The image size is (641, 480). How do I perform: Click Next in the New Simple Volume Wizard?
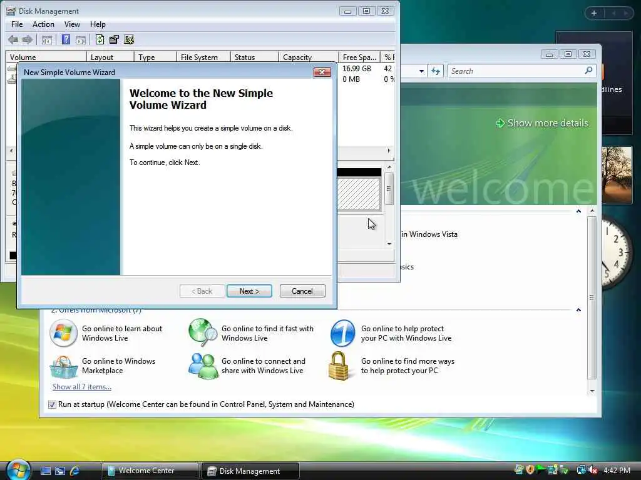[x=249, y=291]
